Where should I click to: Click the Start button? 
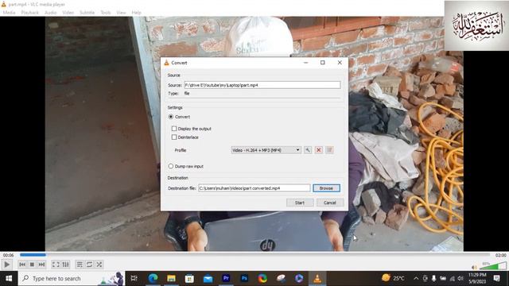(300, 203)
